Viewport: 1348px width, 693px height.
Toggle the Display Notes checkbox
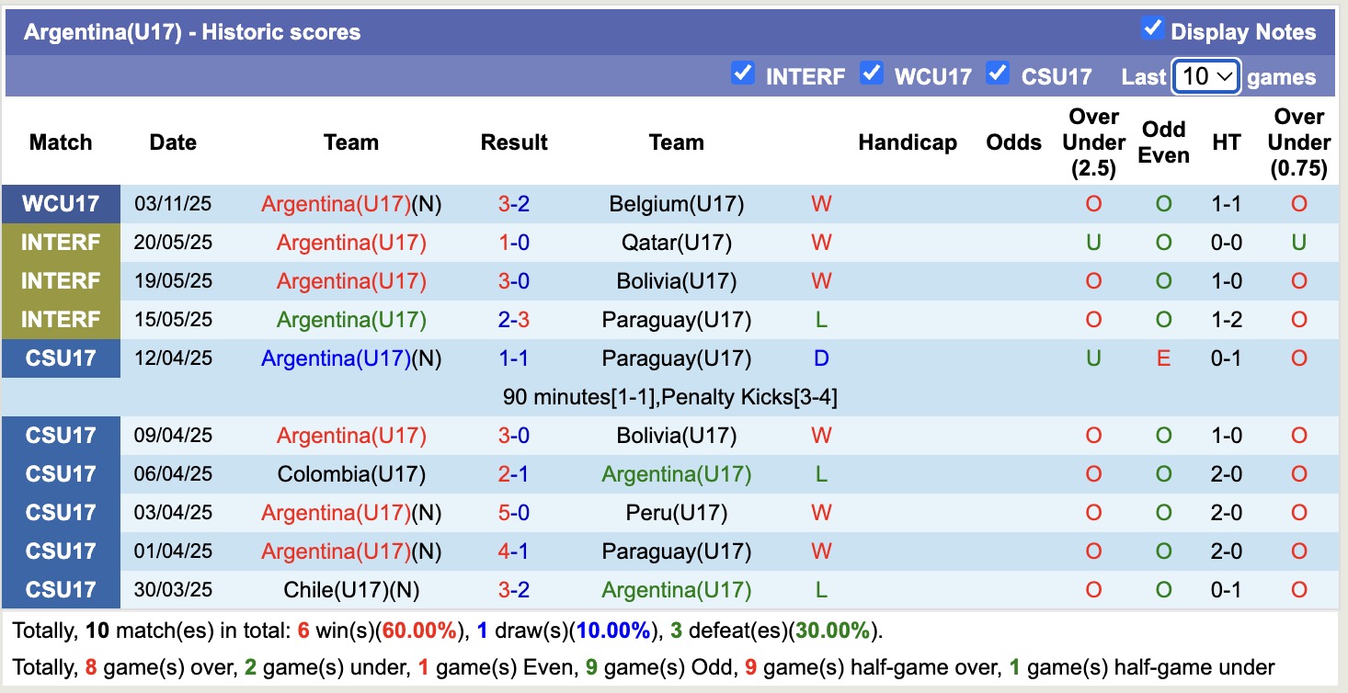coord(1152,28)
